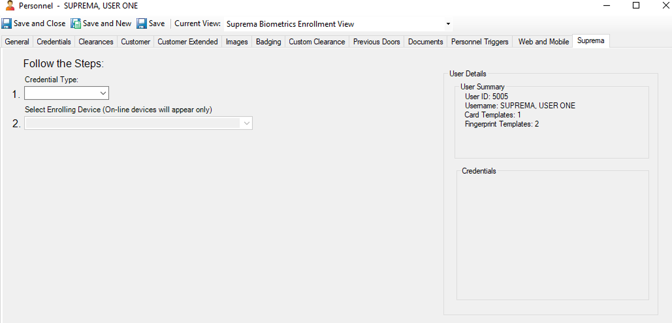Open the Documents tab
Screen dimensions: 672x323
(x=425, y=42)
